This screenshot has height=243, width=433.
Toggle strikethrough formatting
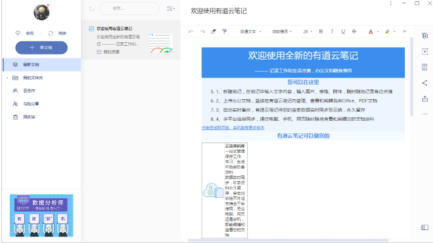[354, 32]
